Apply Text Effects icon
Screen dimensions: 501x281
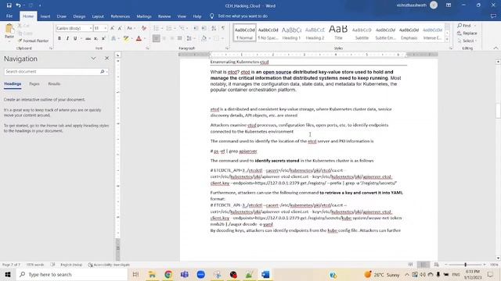[114, 38]
